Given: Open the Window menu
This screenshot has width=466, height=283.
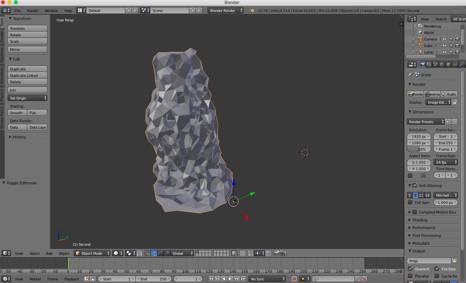Looking at the screenshot, I should [x=51, y=10].
